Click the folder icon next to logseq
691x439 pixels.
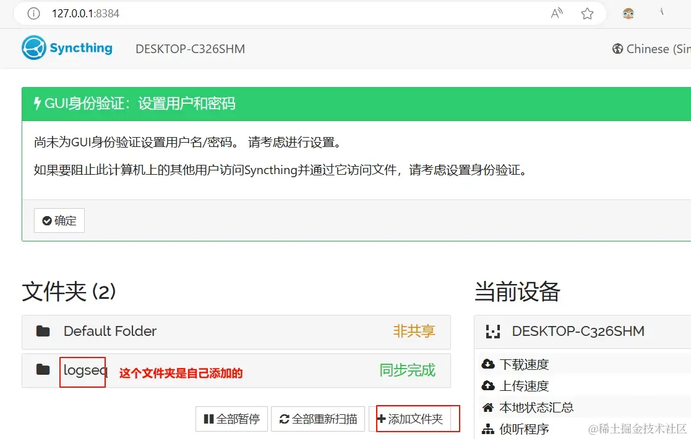[x=43, y=370]
